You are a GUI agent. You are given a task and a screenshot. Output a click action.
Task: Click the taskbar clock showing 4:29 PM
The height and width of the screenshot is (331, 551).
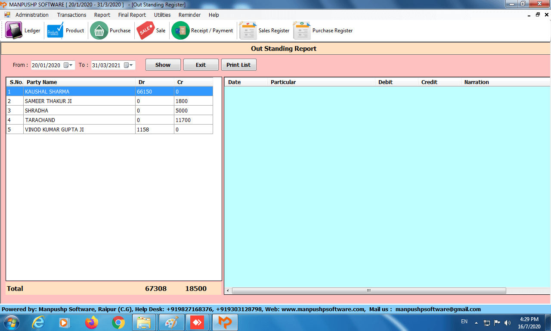[x=529, y=323]
